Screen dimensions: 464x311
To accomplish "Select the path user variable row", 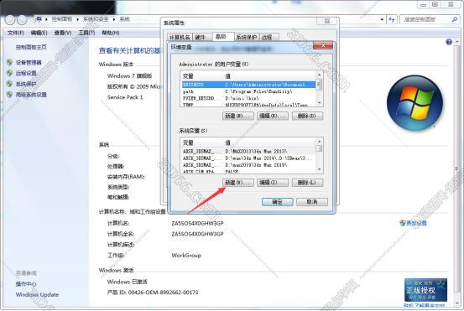I will point(248,91).
